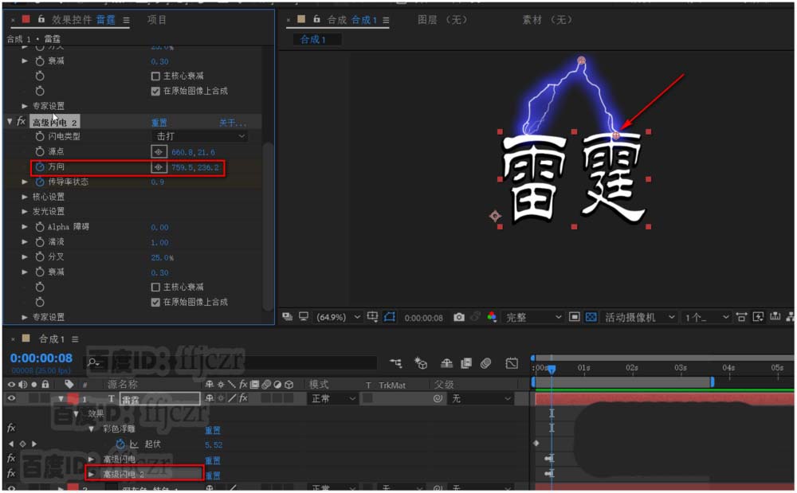Image resolution: width=797 pixels, height=493 pixels.
Task: Toggle pixel aspect ratio correction icon
Action: (x=741, y=317)
